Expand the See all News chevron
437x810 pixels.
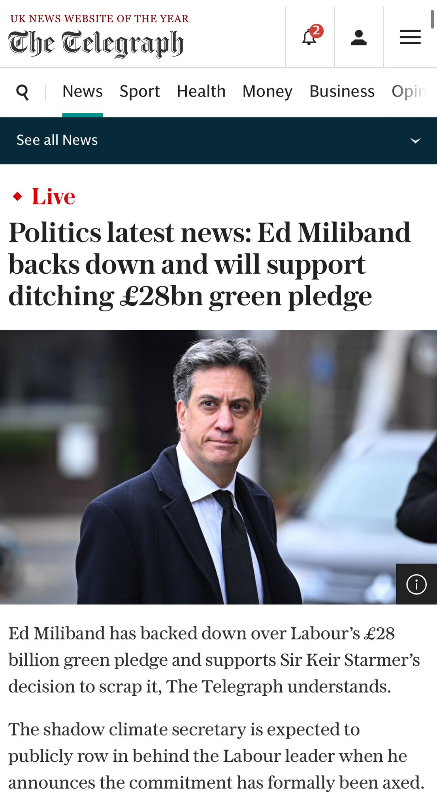(415, 140)
